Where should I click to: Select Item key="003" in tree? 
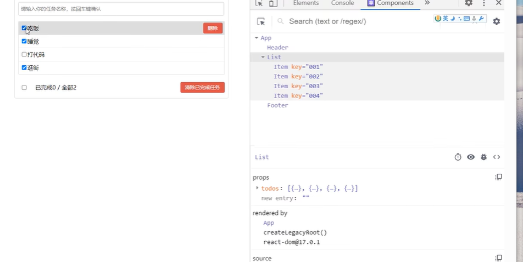pyautogui.click(x=298, y=86)
